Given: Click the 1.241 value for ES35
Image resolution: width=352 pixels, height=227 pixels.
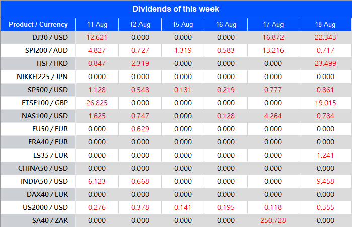Looking at the screenshot, I should pos(325,155).
